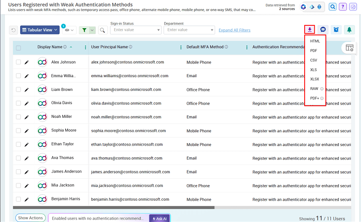Screen dimensions: 361x222
Task: Edit James Anderson row pencil icon
Action: tap(27, 172)
